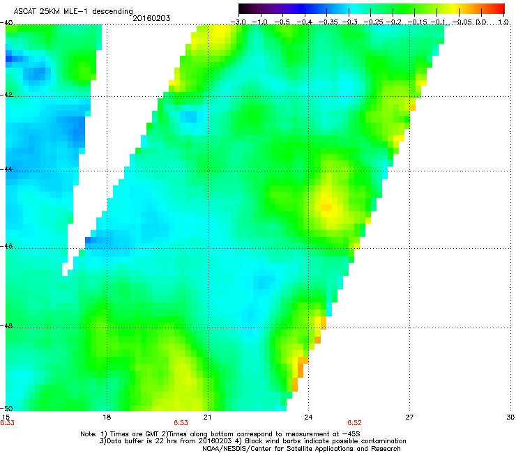Click the latitude label '-42'
This screenshot has height=453, width=516.
coord(6,95)
